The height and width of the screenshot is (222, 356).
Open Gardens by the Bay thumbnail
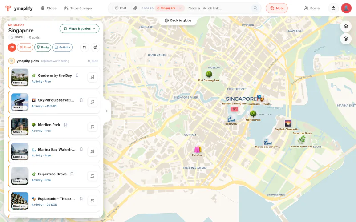tap(20, 77)
